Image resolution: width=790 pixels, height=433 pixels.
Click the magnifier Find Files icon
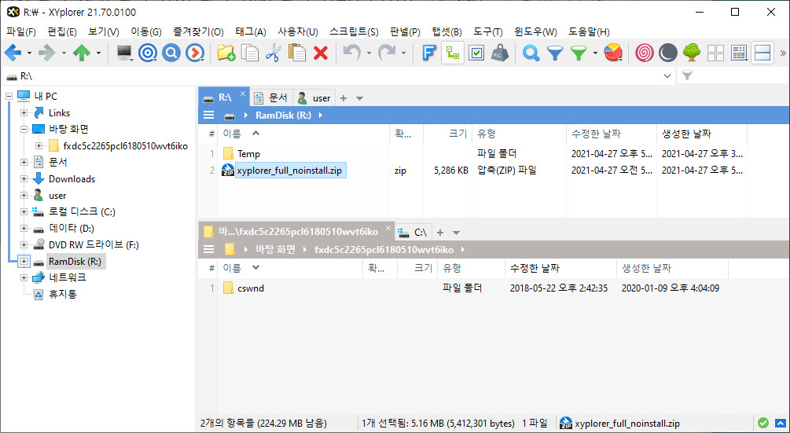pyautogui.click(x=531, y=53)
